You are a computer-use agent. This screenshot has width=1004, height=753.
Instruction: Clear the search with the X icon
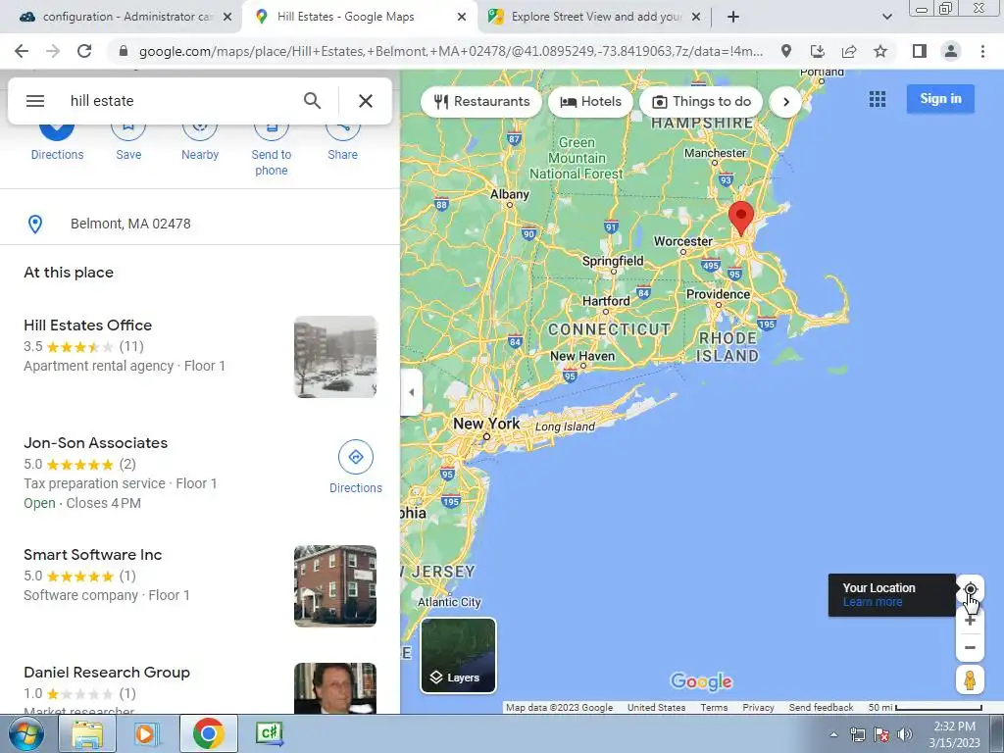click(x=366, y=101)
